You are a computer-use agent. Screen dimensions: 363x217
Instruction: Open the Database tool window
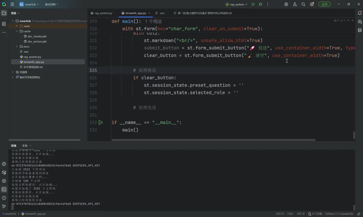pyautogui.click(x=360, y=30)
